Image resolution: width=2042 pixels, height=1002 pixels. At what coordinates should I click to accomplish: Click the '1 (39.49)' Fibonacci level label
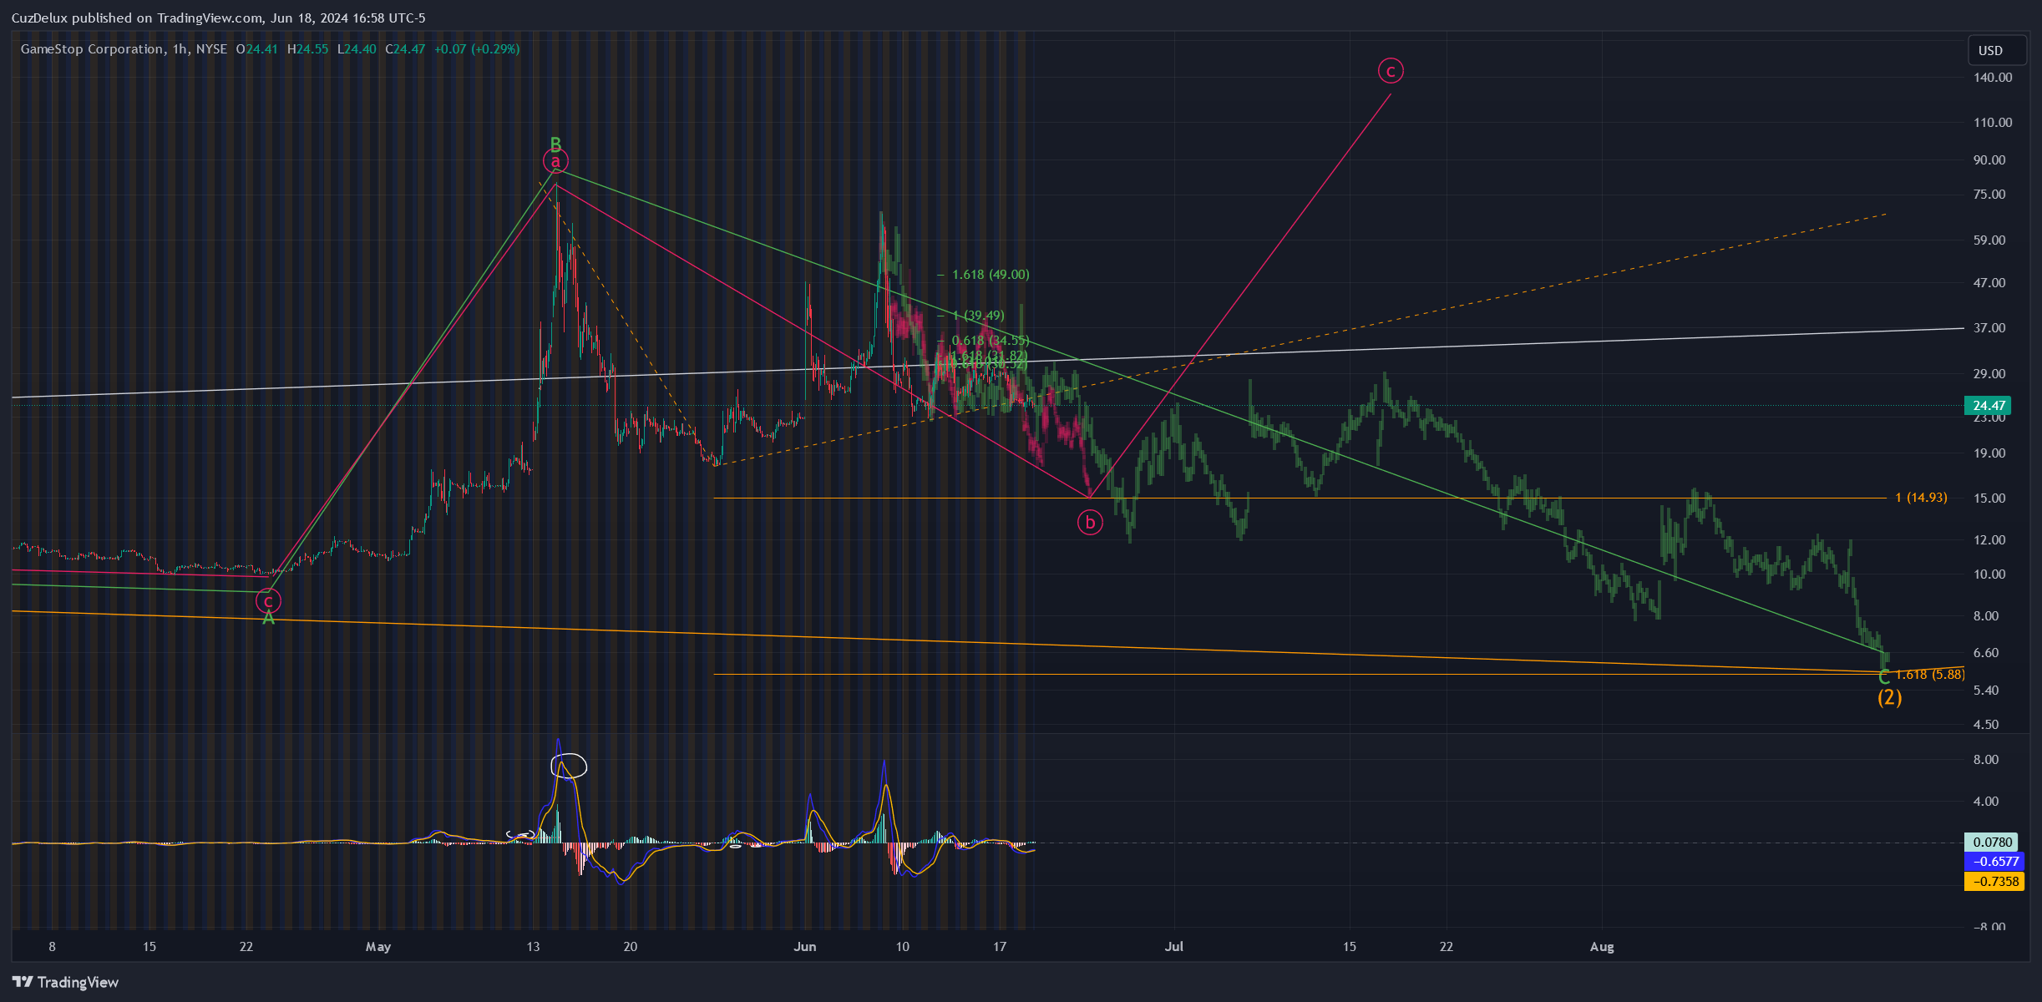coord(978,316)
